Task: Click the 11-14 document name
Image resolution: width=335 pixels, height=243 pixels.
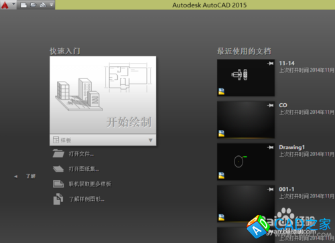Action: 287,63
